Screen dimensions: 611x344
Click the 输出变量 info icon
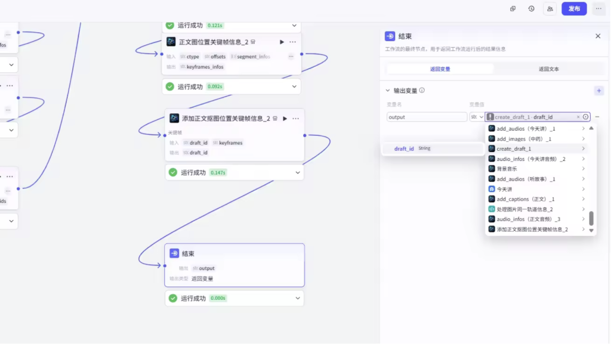[422, 91]
